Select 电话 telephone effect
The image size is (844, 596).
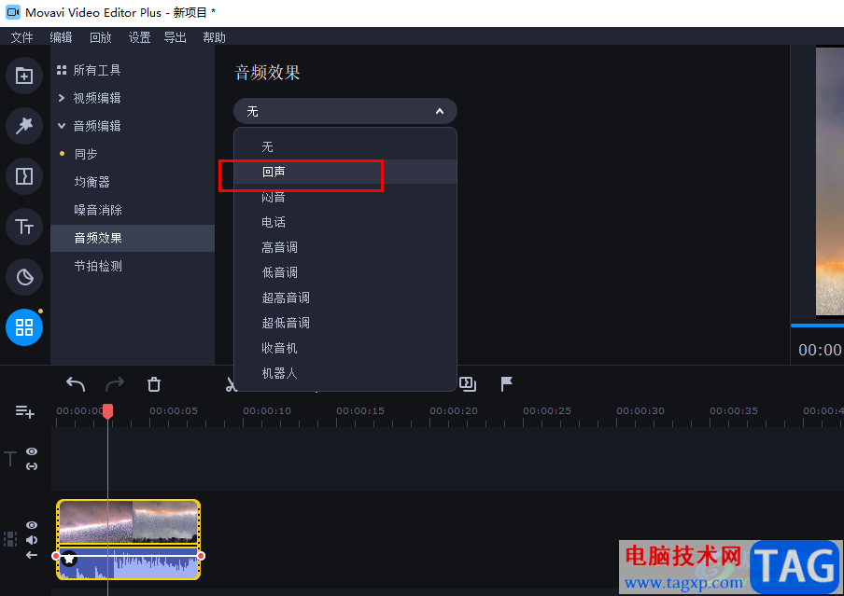[x=345, y=222]
